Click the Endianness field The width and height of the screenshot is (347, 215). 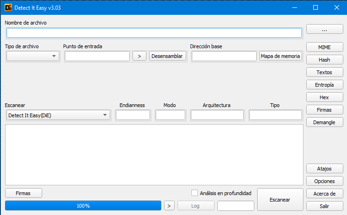pos(133,115)
